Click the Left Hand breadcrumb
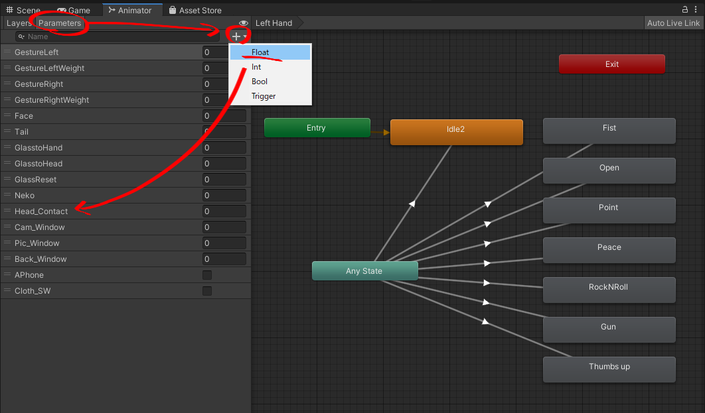This screenshot has width=705, height=413. tap(274, 23)
